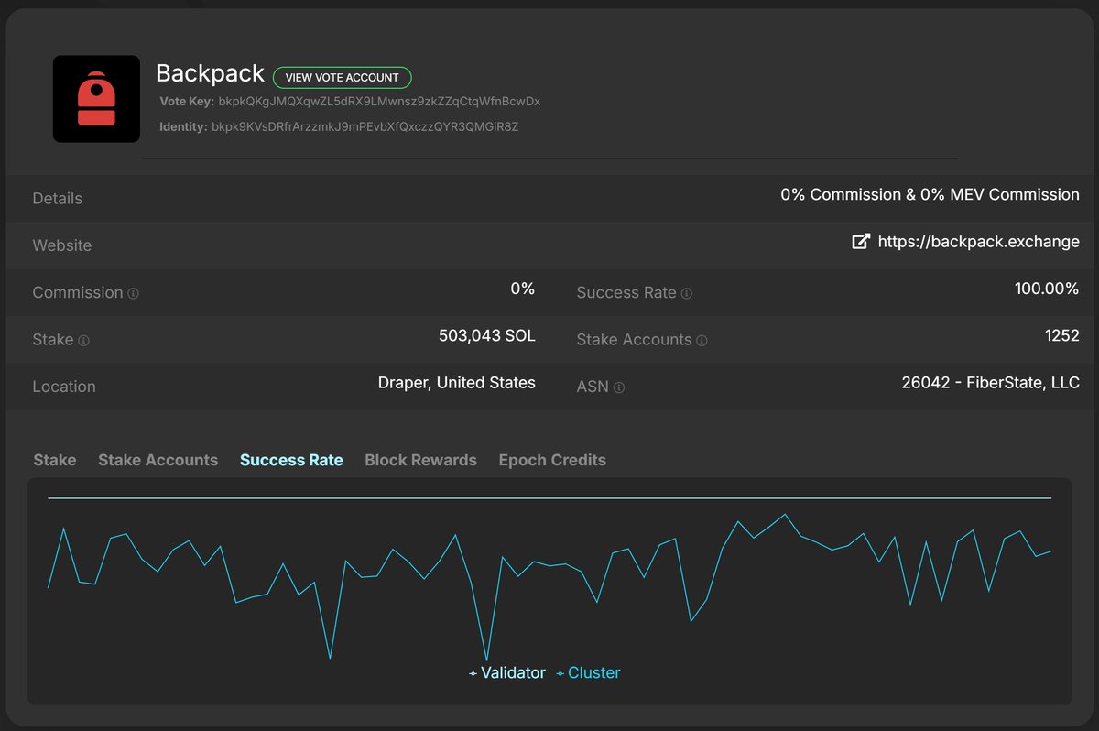The image size is (1099, 731).
Task: Click the Stake Accounts row label
Action: pos(634,340)
